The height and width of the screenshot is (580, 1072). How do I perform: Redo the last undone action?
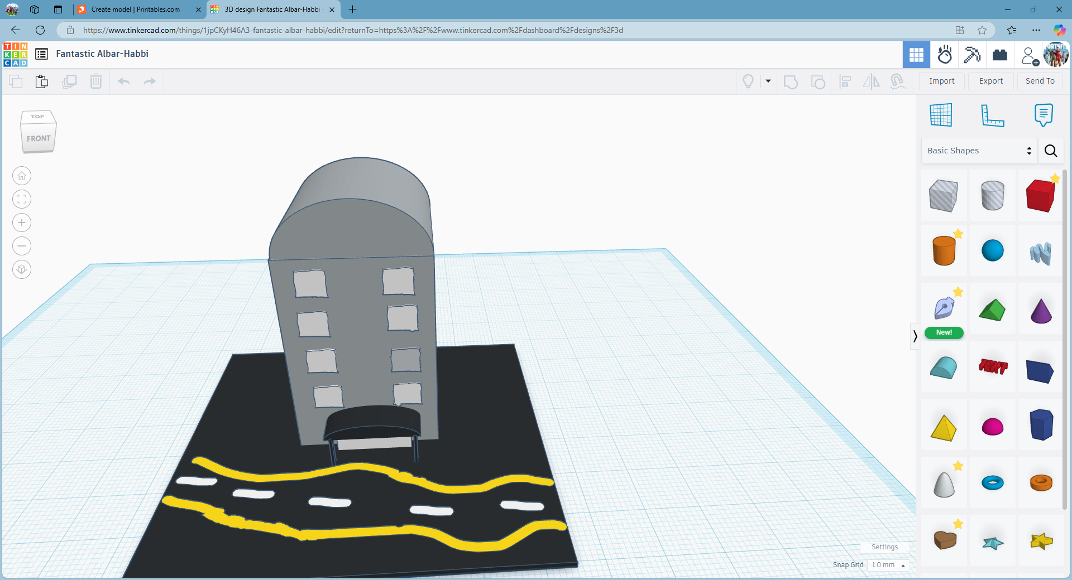click(x=150, y=81)
